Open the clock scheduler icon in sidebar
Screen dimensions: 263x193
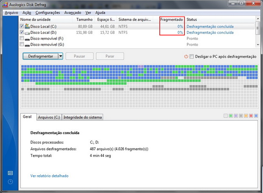[x=10, y=182]
